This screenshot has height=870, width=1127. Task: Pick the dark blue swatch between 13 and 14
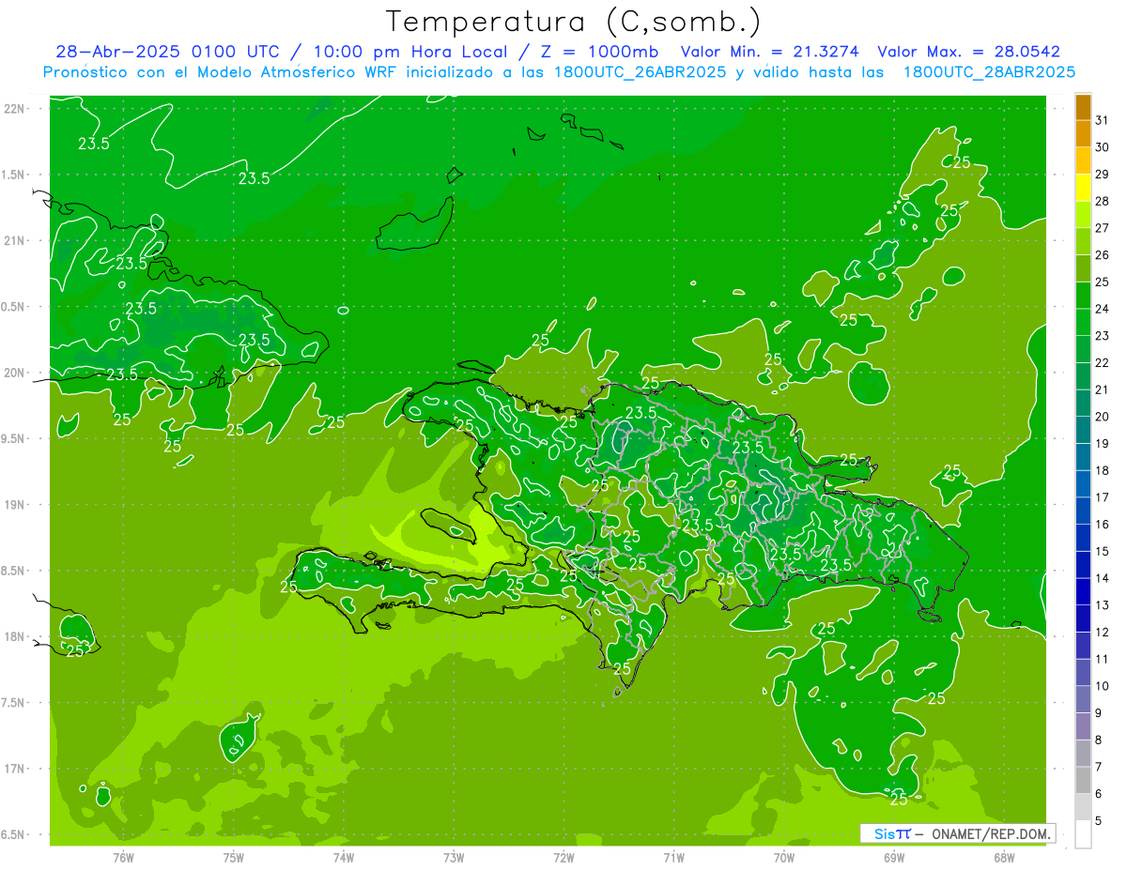1083,592
